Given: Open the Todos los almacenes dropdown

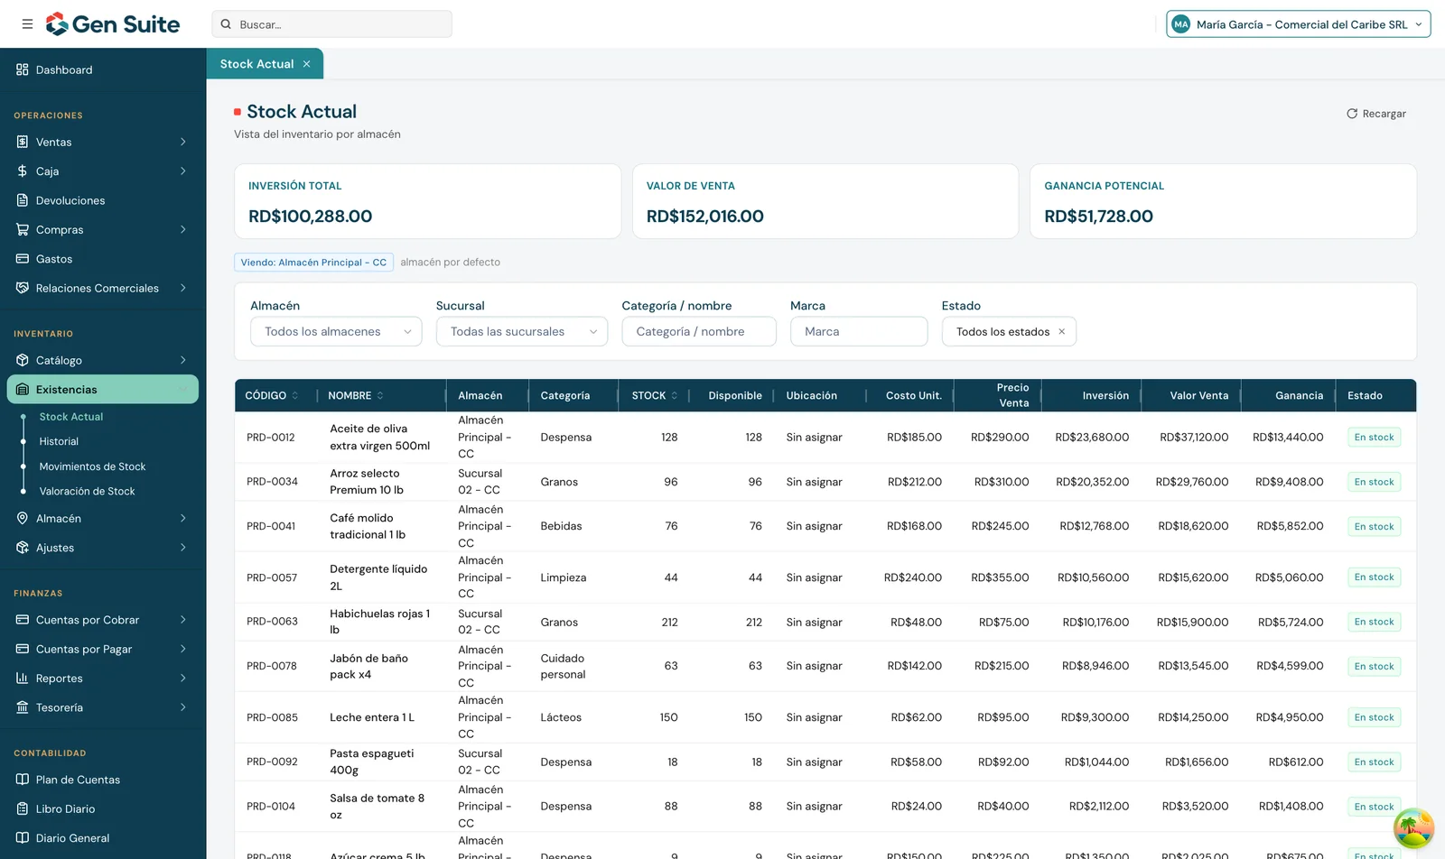Looking at the screenshot, I should click(x=336, y=332).
